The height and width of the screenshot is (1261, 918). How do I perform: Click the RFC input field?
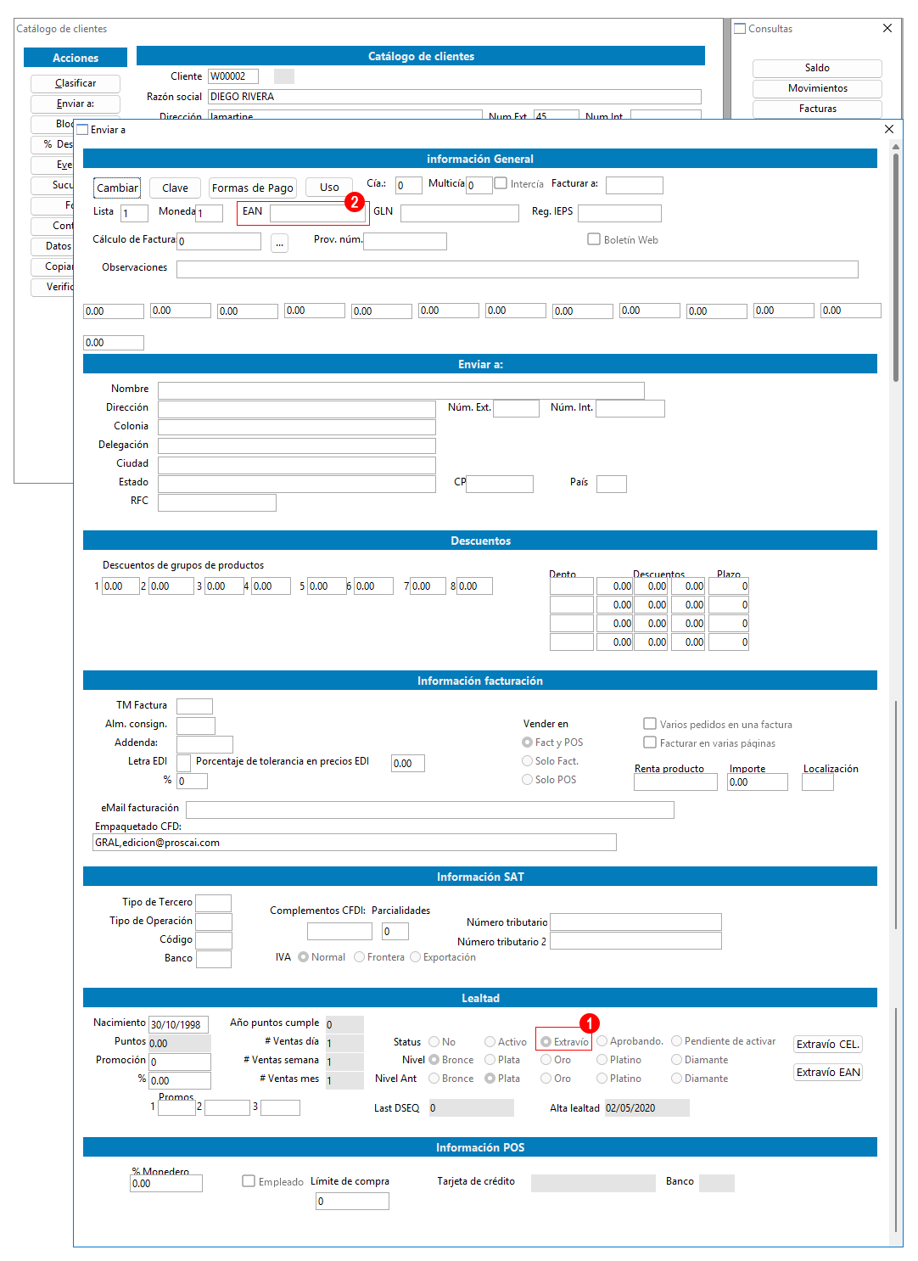point(216,502)
